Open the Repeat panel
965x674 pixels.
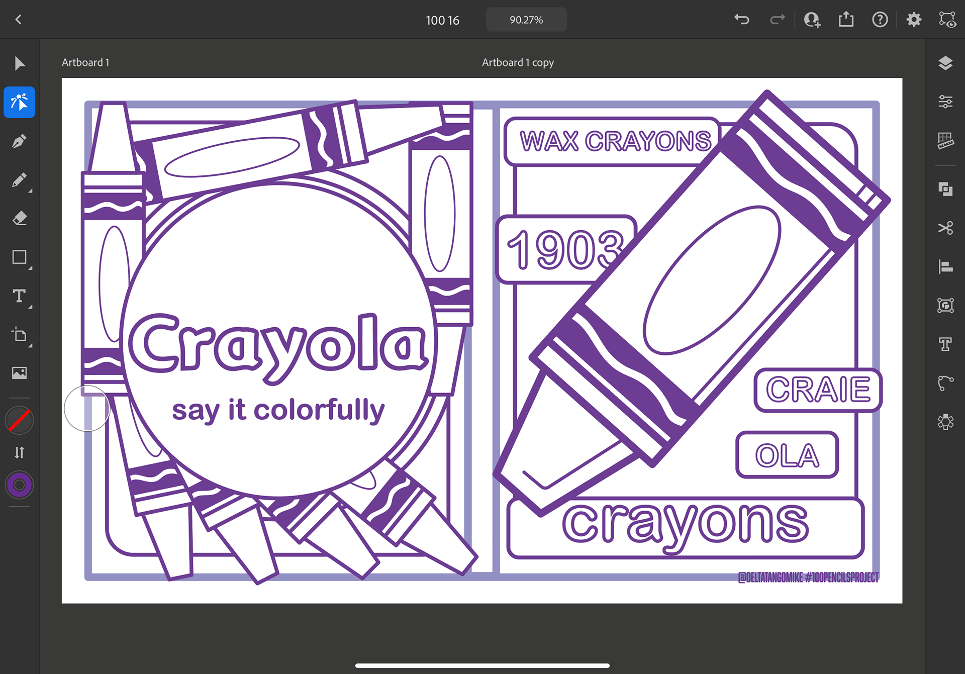945,421
